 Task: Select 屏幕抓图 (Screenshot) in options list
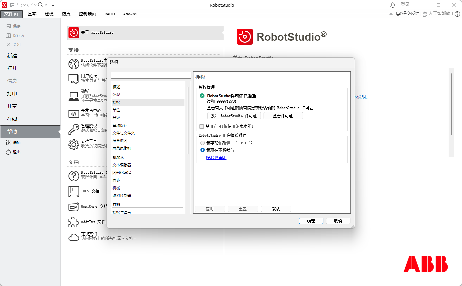click(148, 141)
